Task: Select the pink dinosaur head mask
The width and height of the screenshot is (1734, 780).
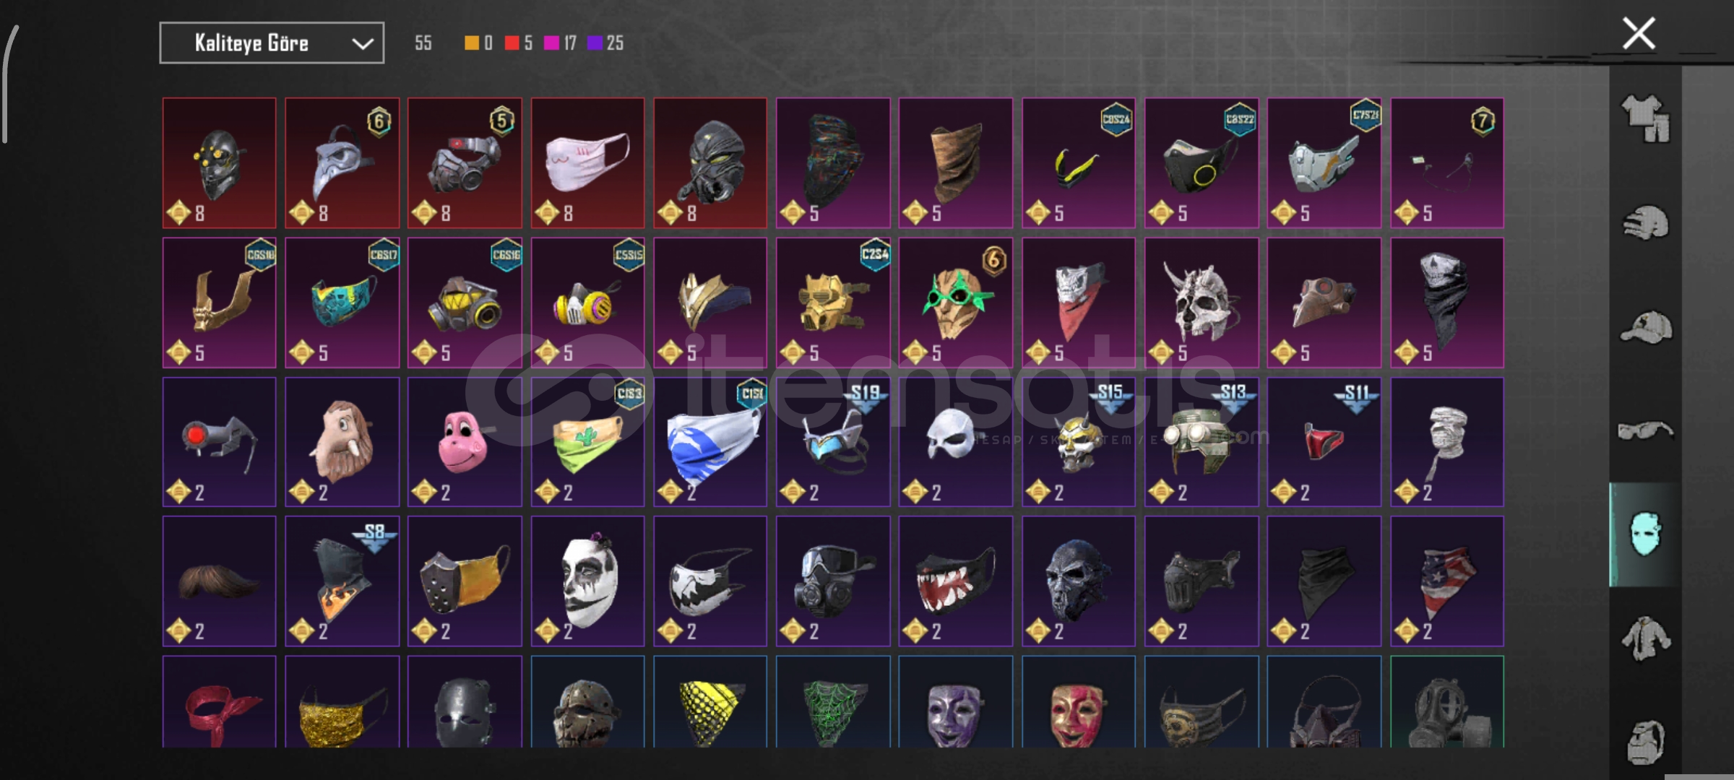Action: pyautogui.click(x=465, y=442)
